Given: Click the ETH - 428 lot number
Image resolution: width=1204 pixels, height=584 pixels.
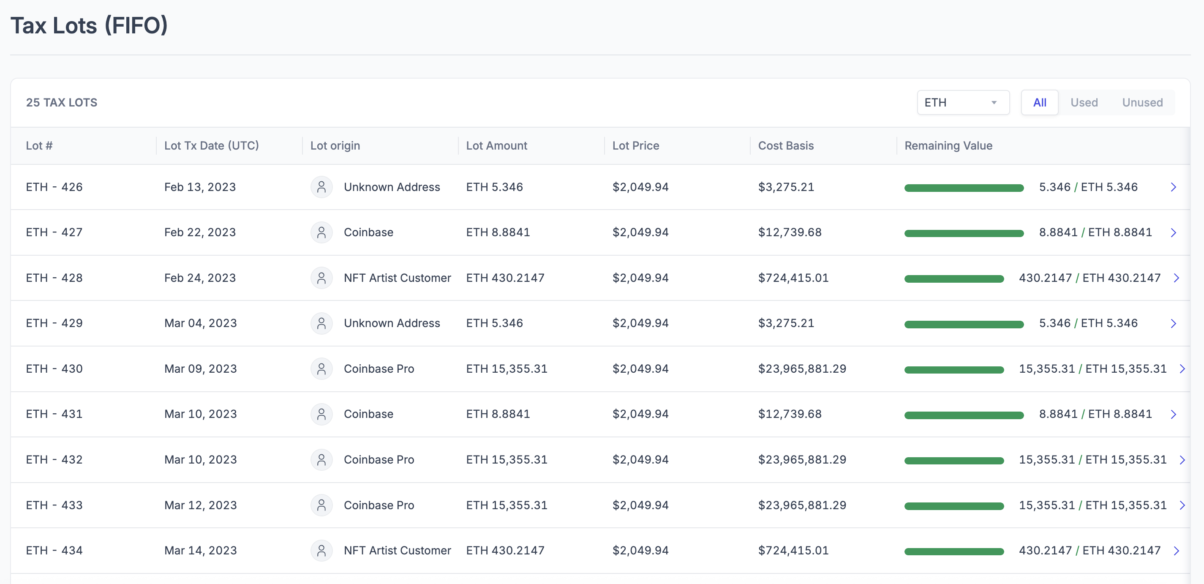Looking at the screenshot, I should pyautogui.click(x=54, y=278).
